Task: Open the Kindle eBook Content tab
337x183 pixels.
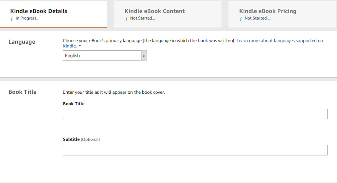Action: pyautogui.click(x=168, y=14)
